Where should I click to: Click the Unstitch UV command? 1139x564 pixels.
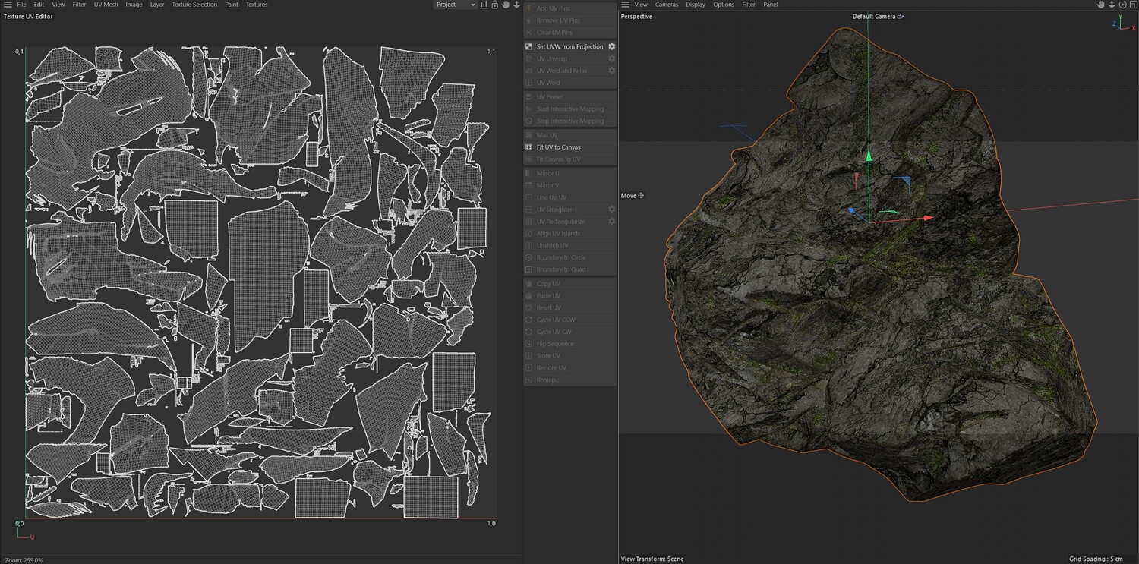click(x=570, y=246)
